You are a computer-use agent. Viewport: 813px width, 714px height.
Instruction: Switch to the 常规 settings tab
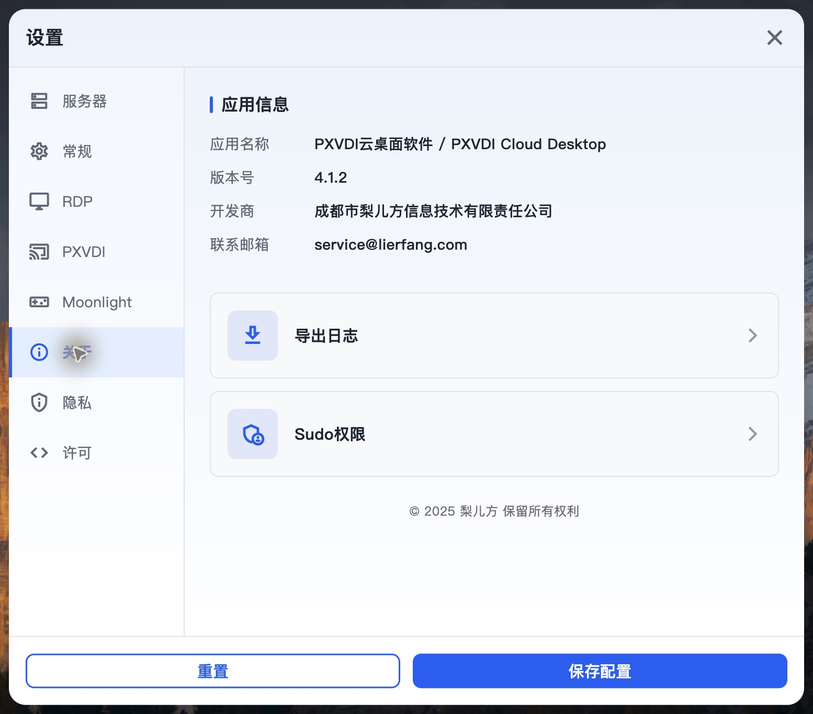click(x=97, y=151)
